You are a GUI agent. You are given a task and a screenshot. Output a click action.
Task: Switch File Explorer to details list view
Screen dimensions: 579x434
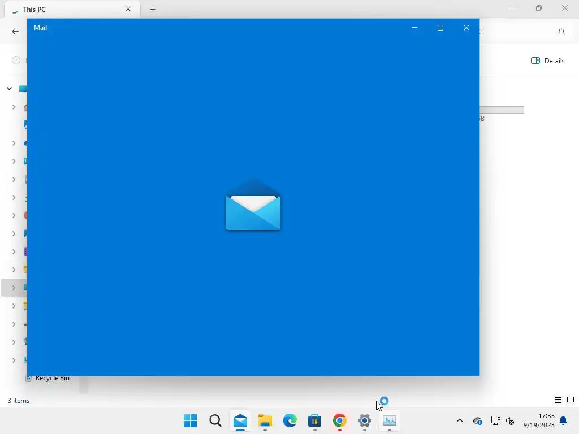pyautogui.click(x=558, y=400)
